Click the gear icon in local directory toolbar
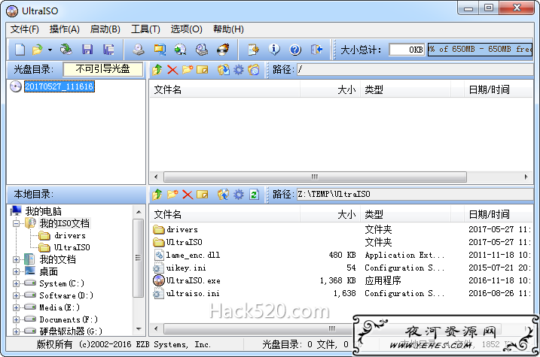The width and height of the screenshot is (540, 357). pyautogui.click(x=238, y=195)
